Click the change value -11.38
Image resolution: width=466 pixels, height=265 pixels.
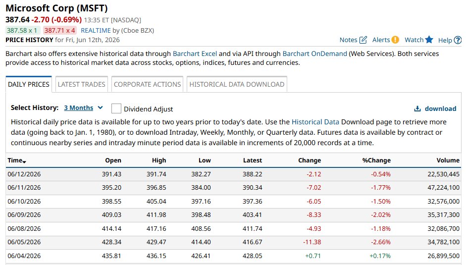click(312, 242)
